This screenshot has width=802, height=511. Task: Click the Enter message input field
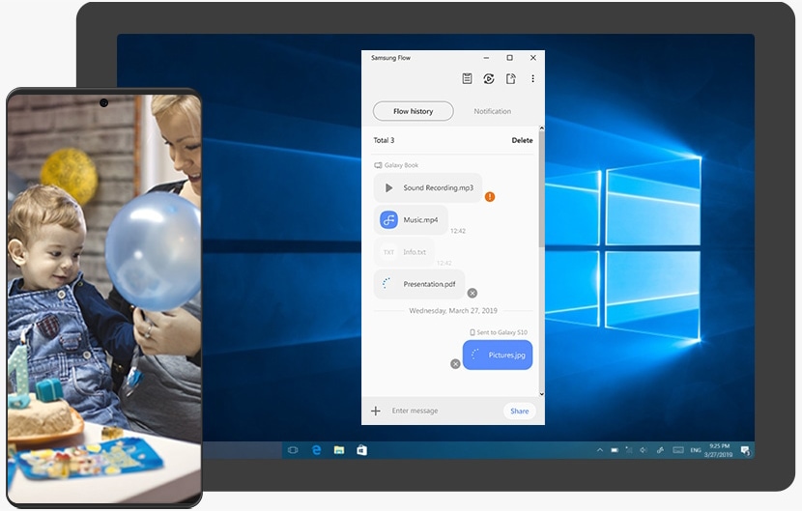pos(440,412)
